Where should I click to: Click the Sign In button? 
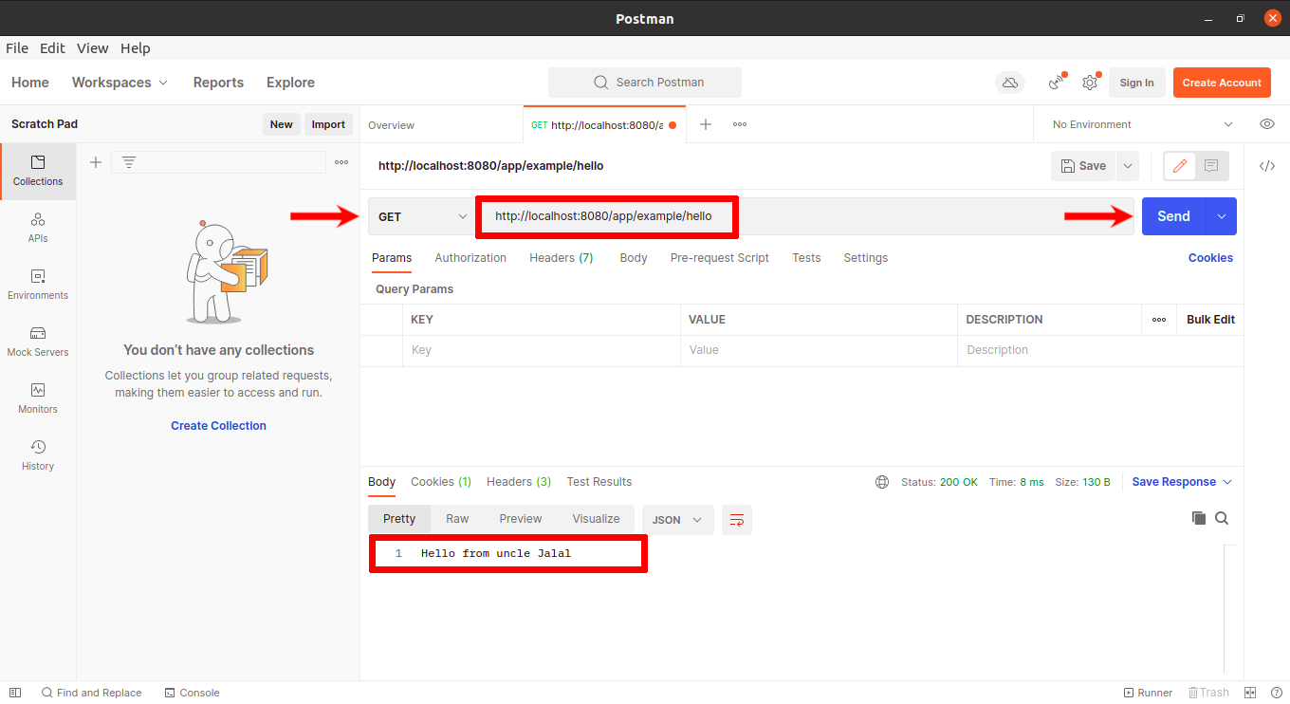1137,83
